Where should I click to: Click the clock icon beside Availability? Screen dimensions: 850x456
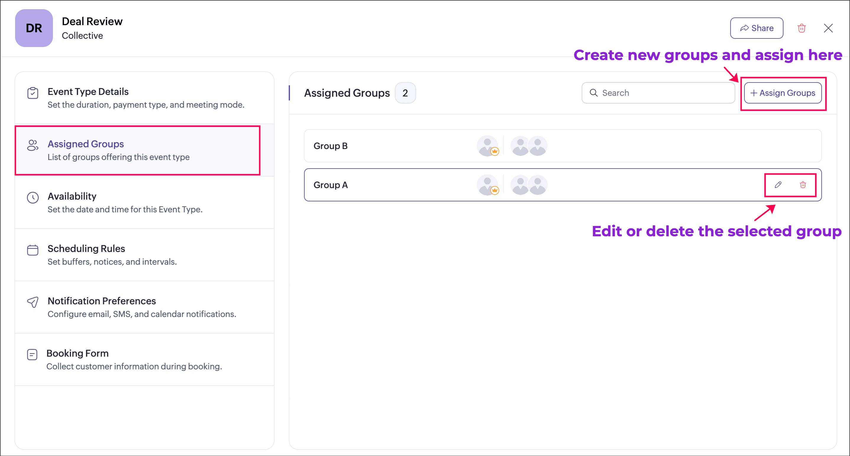pyautogui.click(x=33, y=198)
